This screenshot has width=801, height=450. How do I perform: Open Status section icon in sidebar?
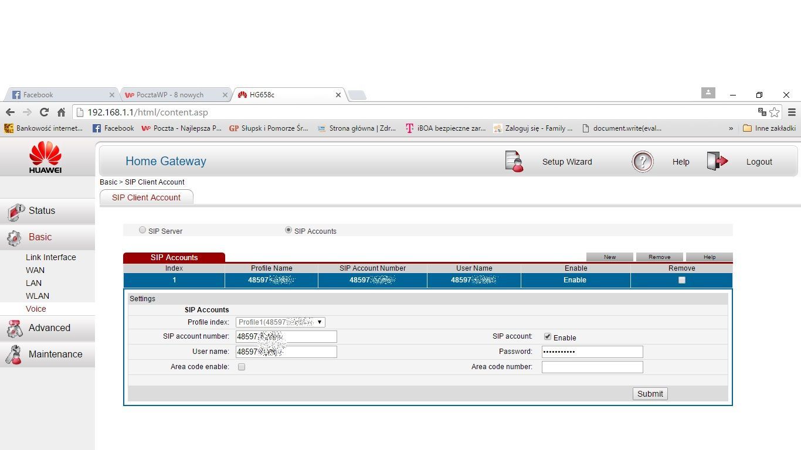[15, 212]
